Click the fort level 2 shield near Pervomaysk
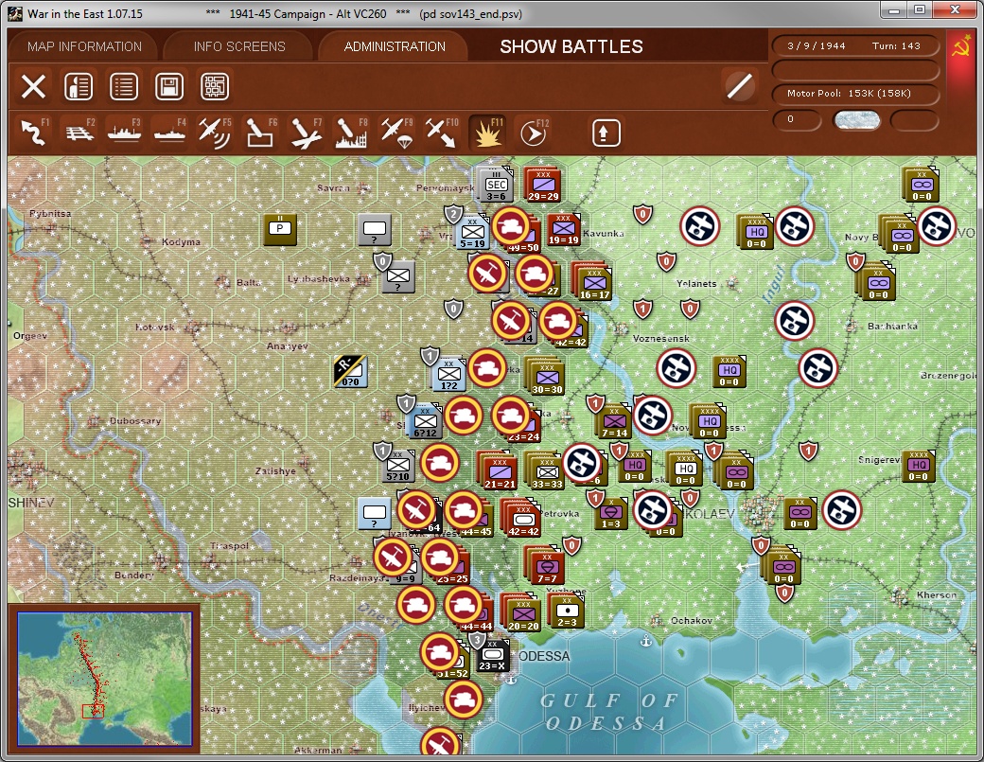Viewport: 984px width, 762px height. [x=454, y=214]
